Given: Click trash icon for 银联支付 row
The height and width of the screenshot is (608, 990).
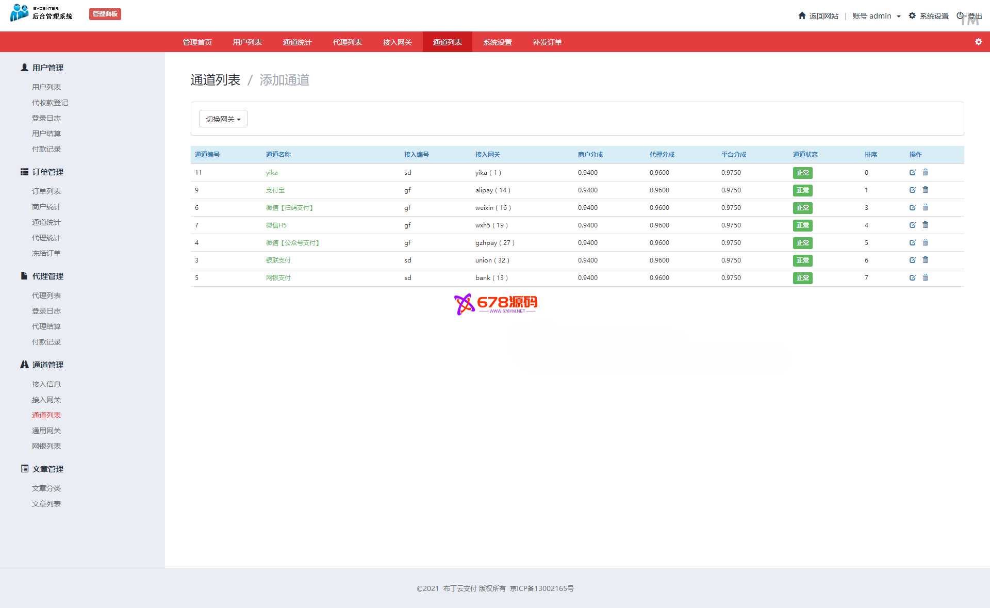Looking at the screenshot, I should point(925,260).
